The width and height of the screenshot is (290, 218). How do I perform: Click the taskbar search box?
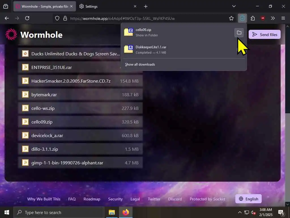click(59, 212)
